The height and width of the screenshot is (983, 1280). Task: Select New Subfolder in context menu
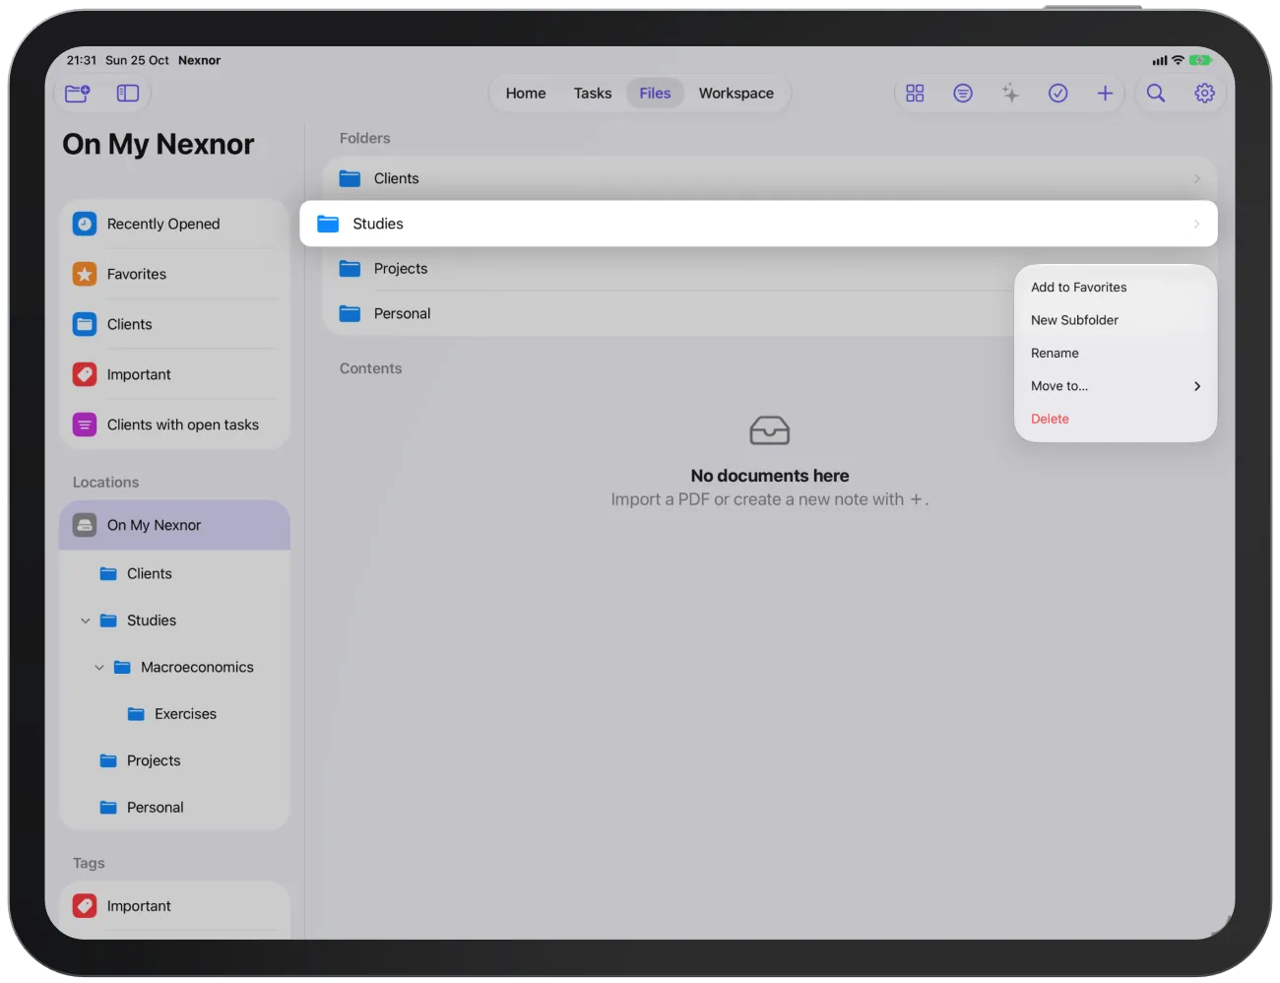[x=1116, y=320]
